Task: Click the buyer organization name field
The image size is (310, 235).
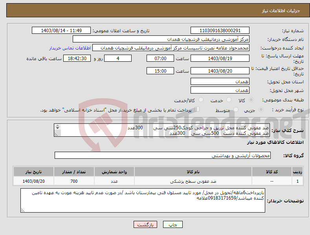Action: [161, 39]
